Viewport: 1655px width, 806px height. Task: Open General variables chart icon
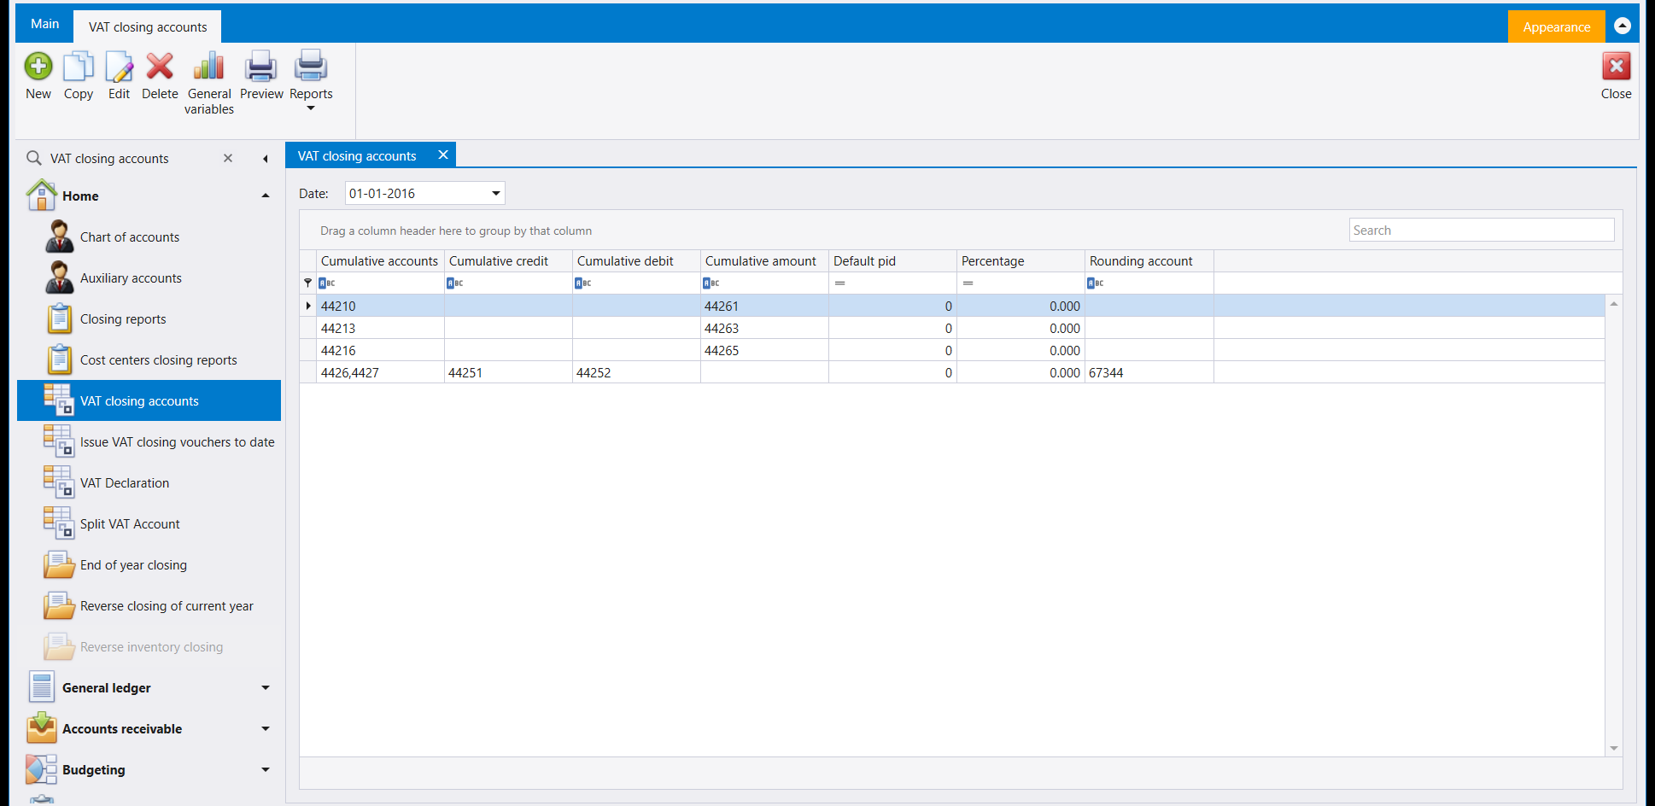tap(209, 67)
